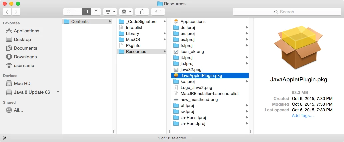The width and height of the screenshot is (344, 142).
Task: Select the Contents folder
Action: [x=87, y=22]
